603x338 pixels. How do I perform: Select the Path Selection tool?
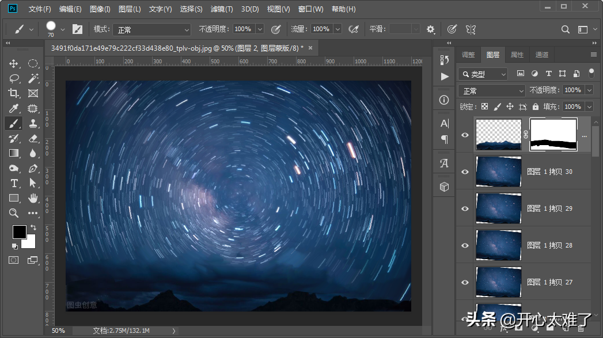click(x=33, y=183)
